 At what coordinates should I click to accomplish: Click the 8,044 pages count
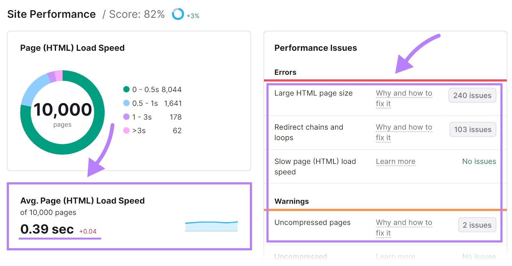pyautogui.click(x=172, y=89)
